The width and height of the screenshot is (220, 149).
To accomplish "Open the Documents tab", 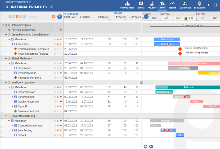I will (x=199, y=5).
